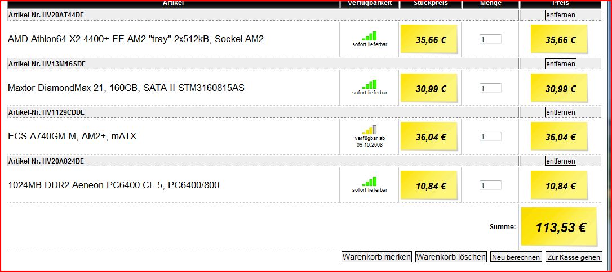The height and width of the screenshot is (272, 612).
Task: Click Summe: label
Action: point(503,227)
